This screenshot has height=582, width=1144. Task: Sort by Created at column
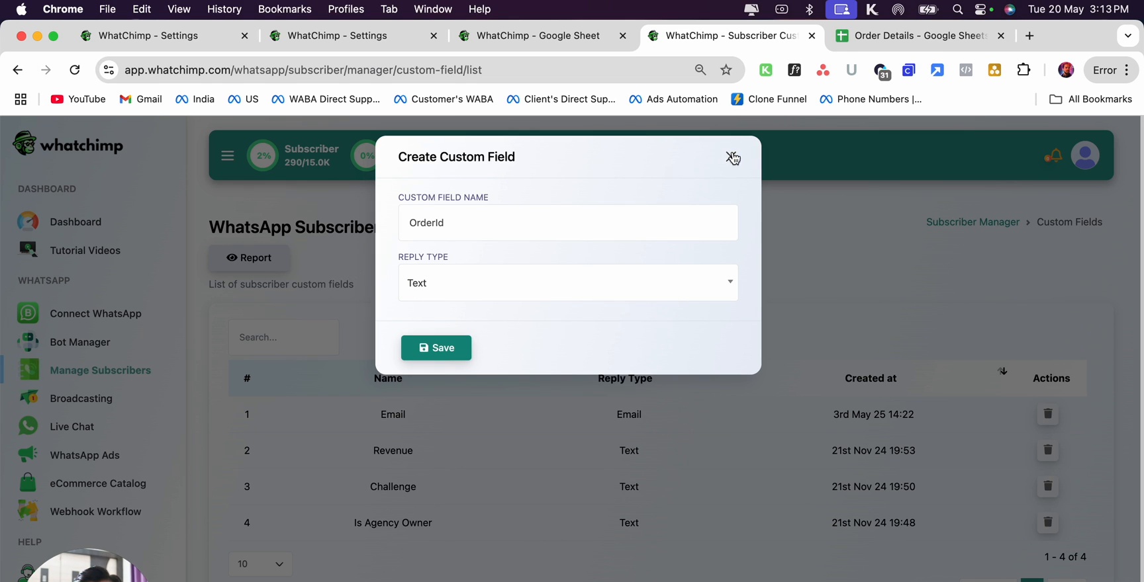coord(871,378)
